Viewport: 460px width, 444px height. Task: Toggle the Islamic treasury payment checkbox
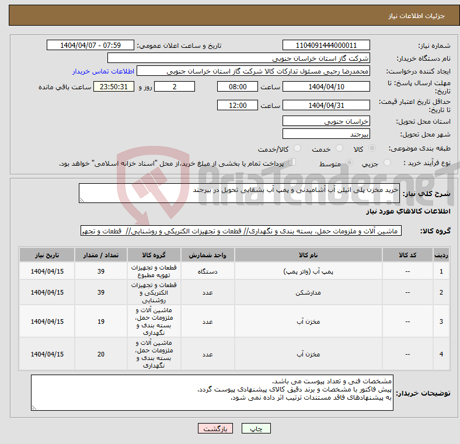(292, 162)
